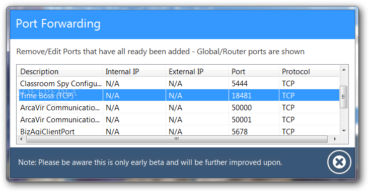Click the vertical scrollbar up arrow
Image resolution: width=369 pixels, height=192 pixels.
click(x=344, y=70)
